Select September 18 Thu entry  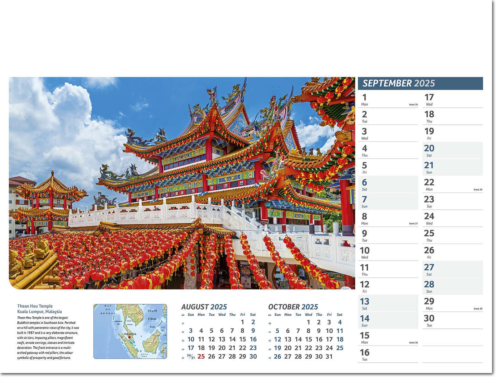[x=453, y=117]
